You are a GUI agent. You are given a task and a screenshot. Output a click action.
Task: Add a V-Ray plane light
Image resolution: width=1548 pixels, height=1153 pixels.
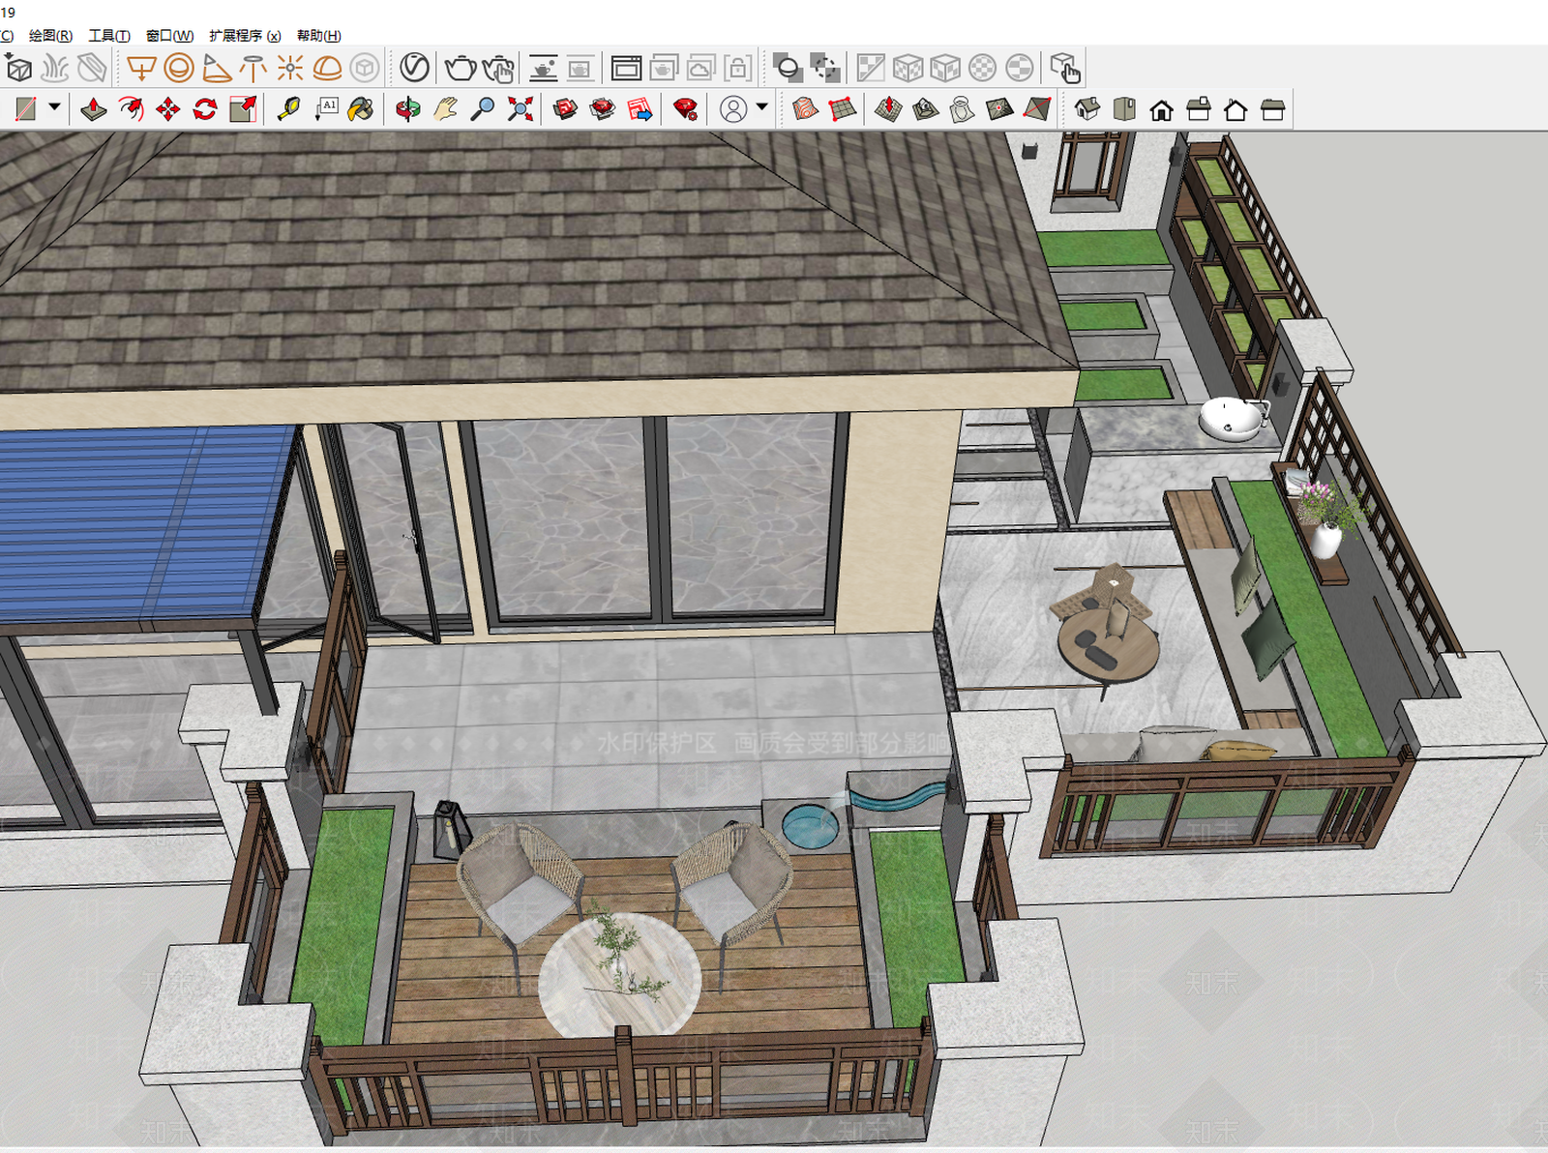[x=141, y=68]
